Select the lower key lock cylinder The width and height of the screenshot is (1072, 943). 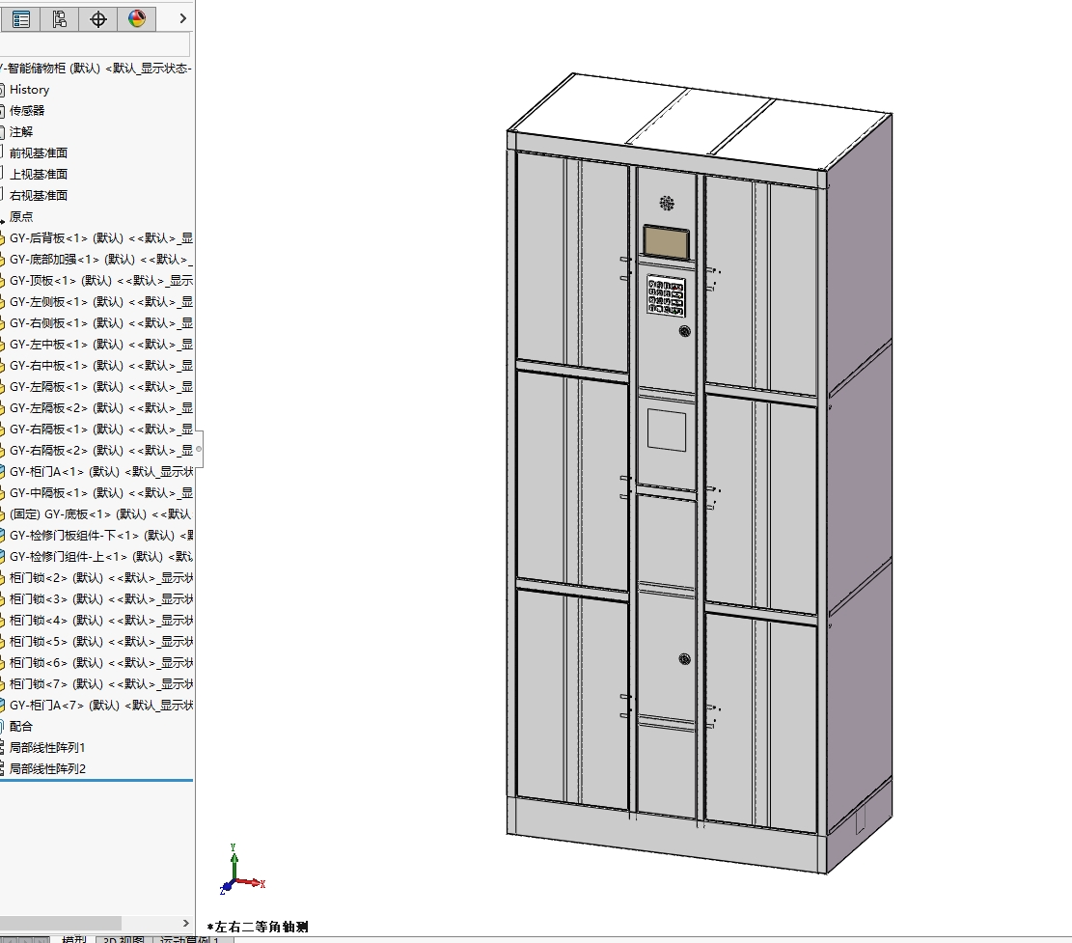click(684, 659)
